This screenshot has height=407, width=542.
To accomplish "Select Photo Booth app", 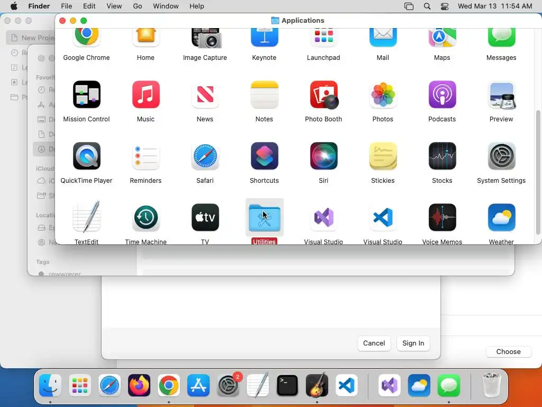I will [x=323, y=94].
